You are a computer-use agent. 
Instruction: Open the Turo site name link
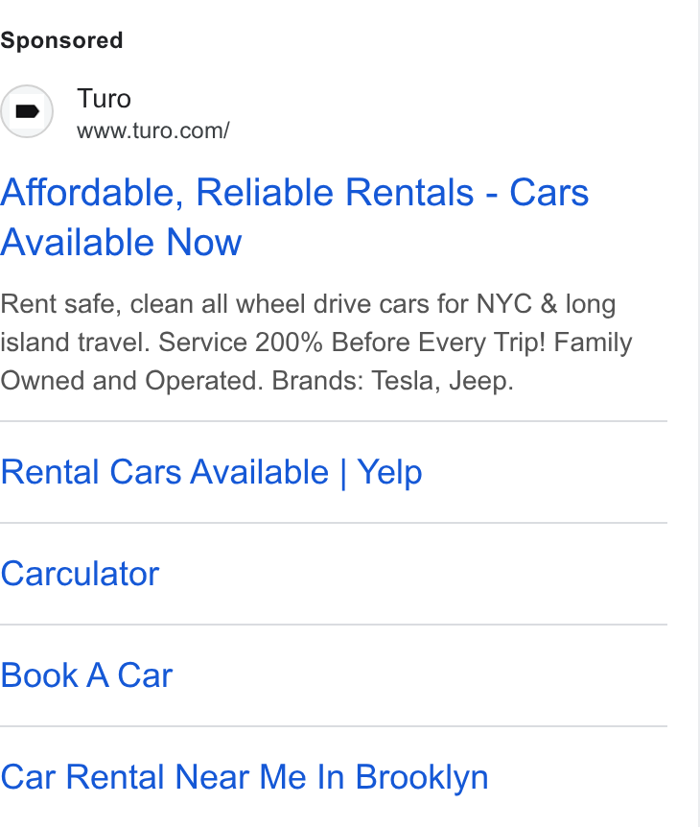(104, 99)
